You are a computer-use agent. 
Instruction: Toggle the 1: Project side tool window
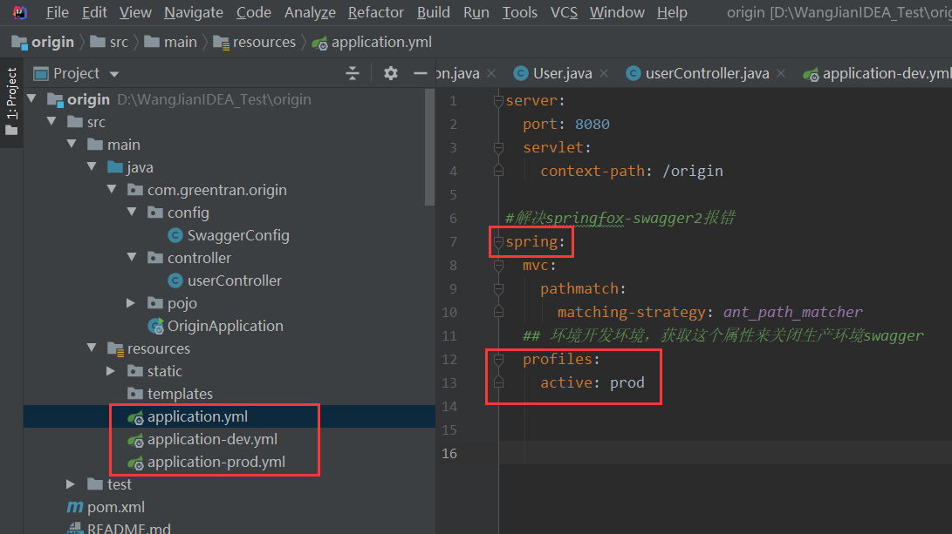11,102
